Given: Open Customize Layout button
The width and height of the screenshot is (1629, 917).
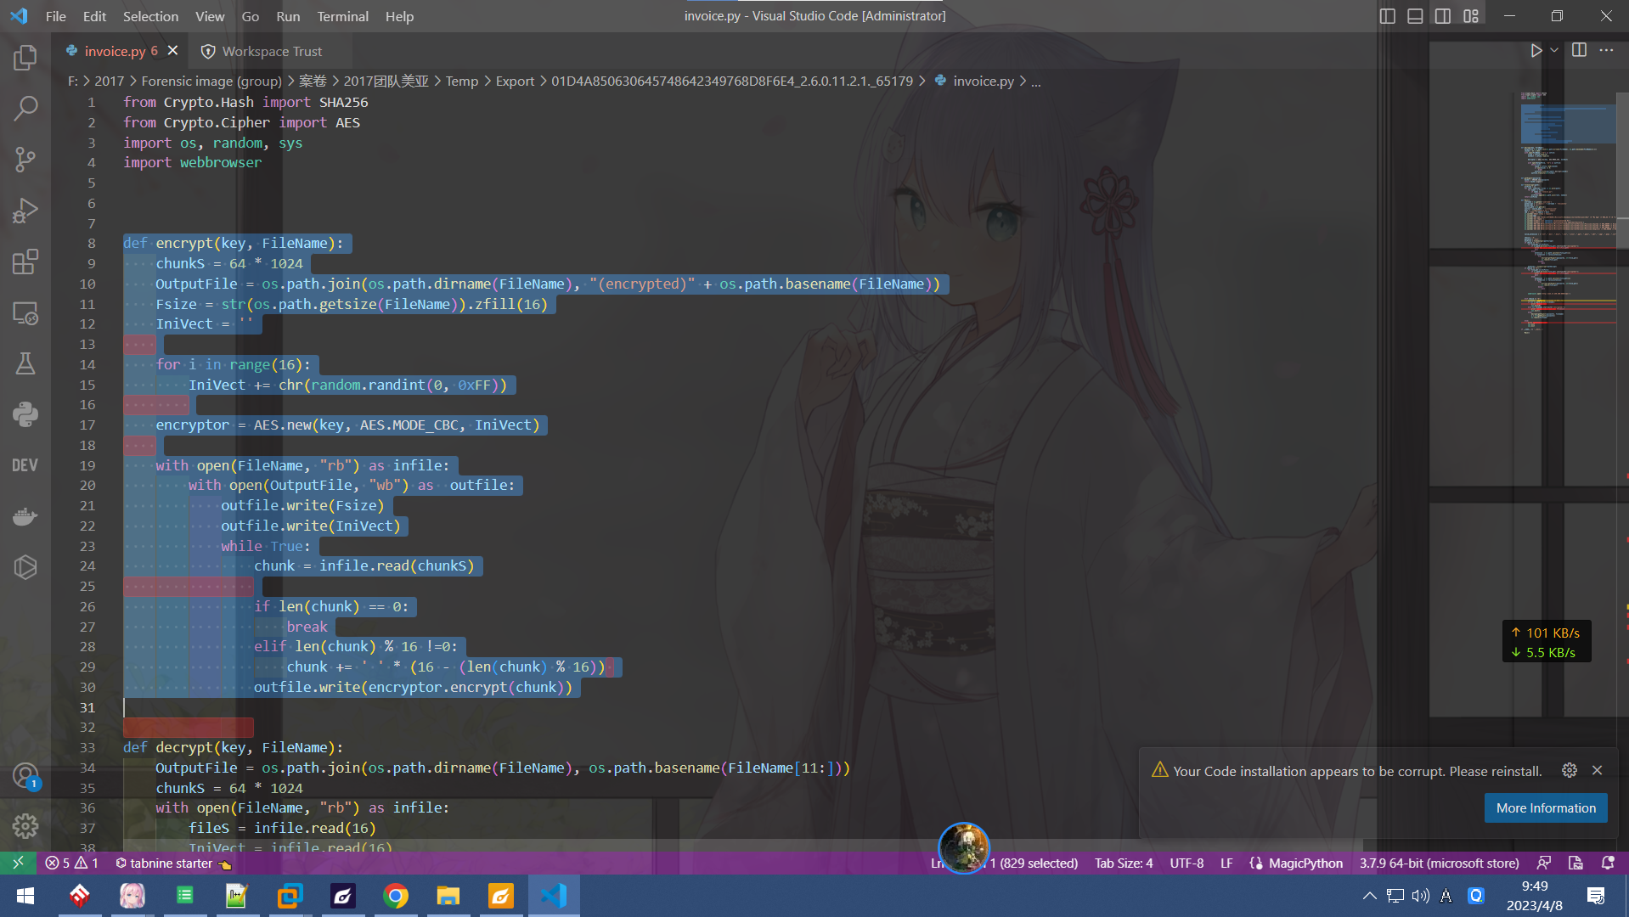Looking at the screenshot, I should click(x=1471, y=16).
